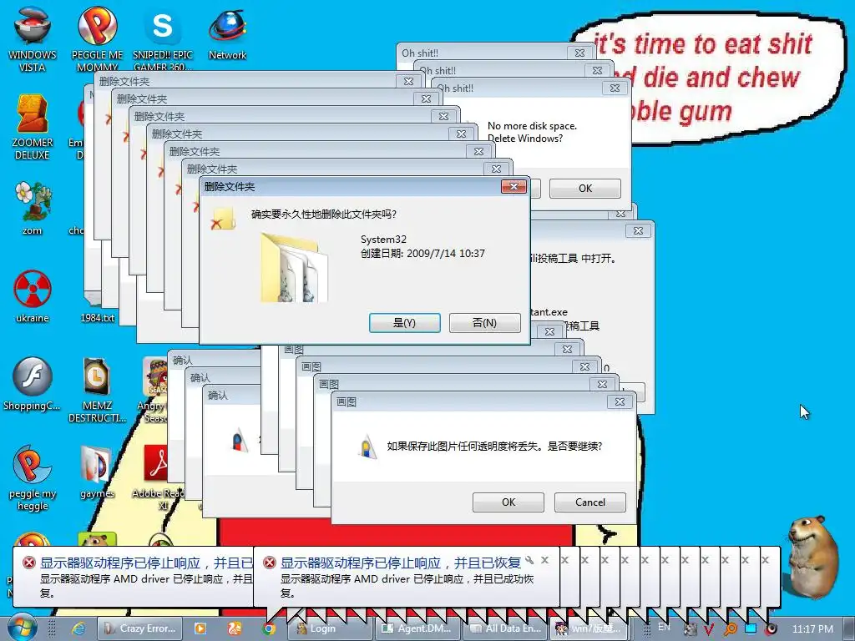Close the front AMD driver notification balloon
The image size is (855, 641).
544,560
